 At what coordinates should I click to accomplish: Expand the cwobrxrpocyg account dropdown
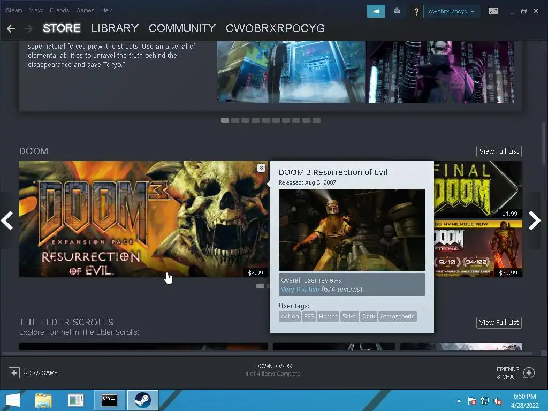pyautogui.click(x=451, y=12)
